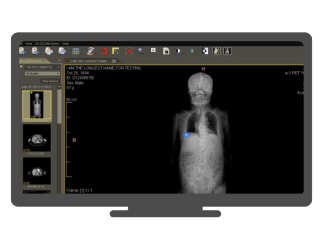The height and width of the screenshot is (242, 323).
Task: Open the patient name dropdown
Action: click(42, 67)
